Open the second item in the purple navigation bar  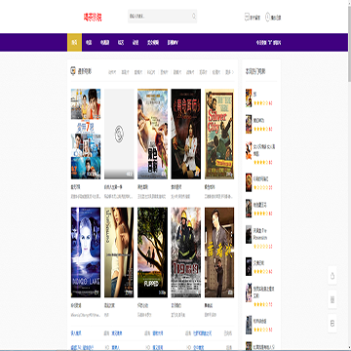pyautogui.click(x=89, y=42)
